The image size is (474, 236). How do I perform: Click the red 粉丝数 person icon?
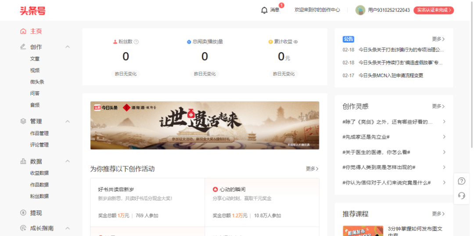pos(115,42)
